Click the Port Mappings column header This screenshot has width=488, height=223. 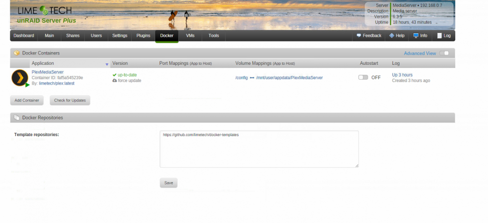point(185,63)
